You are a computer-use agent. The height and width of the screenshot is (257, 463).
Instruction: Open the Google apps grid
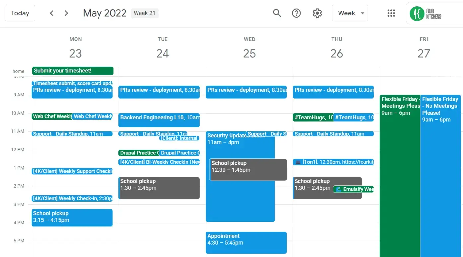pos(391,13)
